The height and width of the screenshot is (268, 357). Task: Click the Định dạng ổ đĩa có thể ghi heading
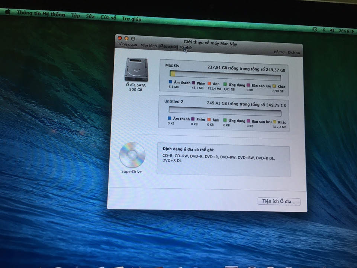pyautogui.click(x=188, y=149)
